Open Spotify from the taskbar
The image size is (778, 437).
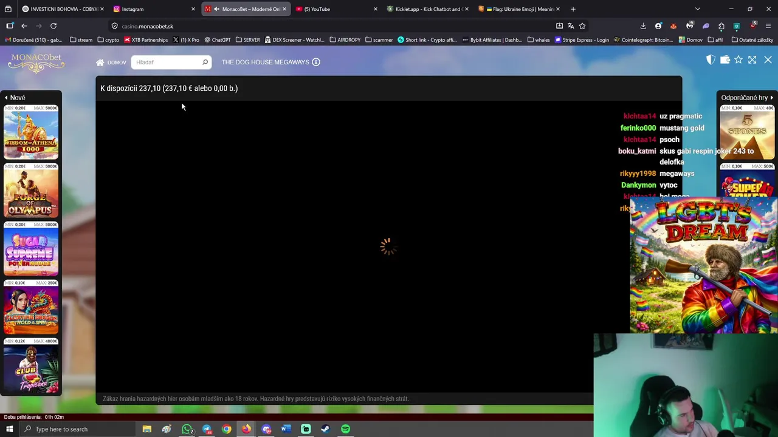point(345,429)
